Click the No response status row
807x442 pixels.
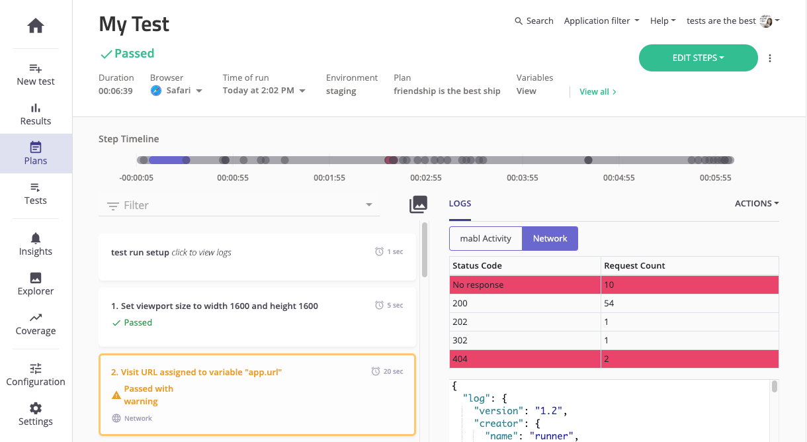point(614,285)
